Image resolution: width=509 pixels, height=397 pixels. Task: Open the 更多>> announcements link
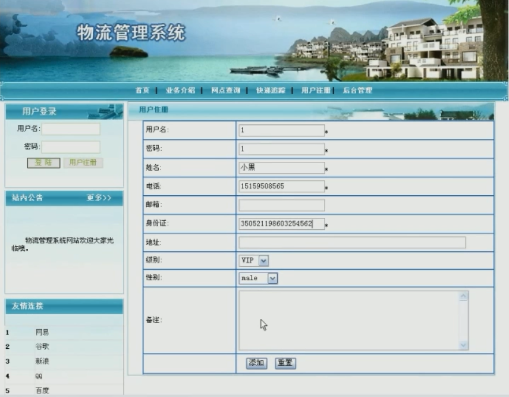[x=99, y=198]
